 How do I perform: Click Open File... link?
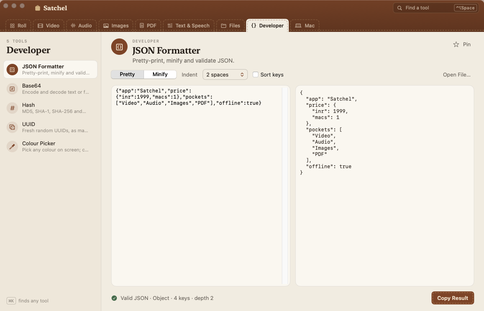pyautogui.click(x=457, y=75)
